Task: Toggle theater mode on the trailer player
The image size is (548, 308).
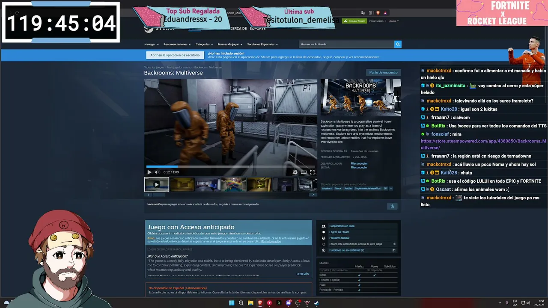Action: tap(304, 172)
